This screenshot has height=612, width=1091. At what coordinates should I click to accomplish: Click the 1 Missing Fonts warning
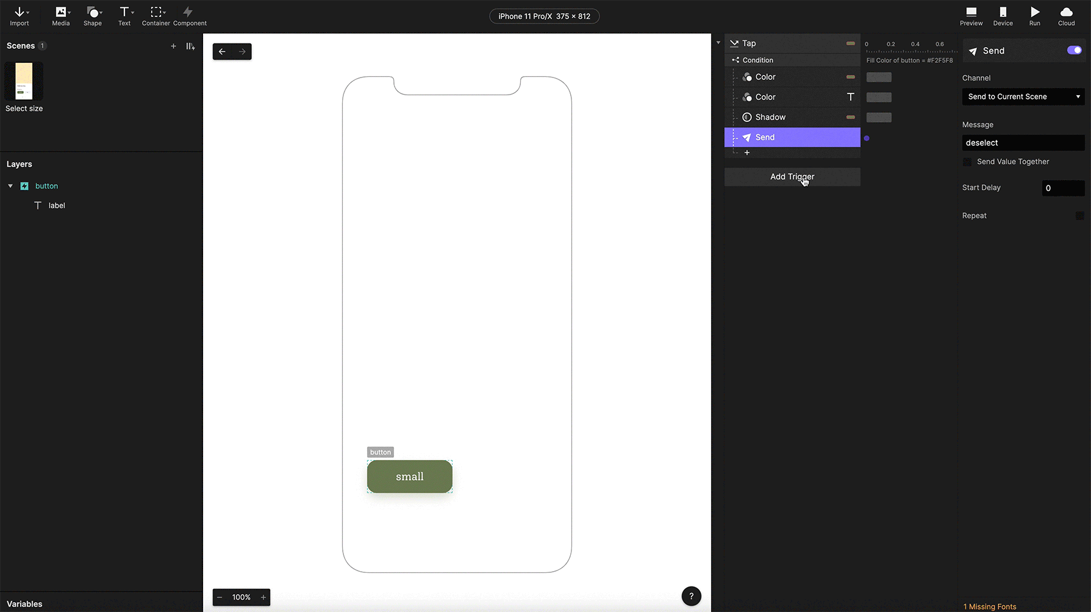990,607
